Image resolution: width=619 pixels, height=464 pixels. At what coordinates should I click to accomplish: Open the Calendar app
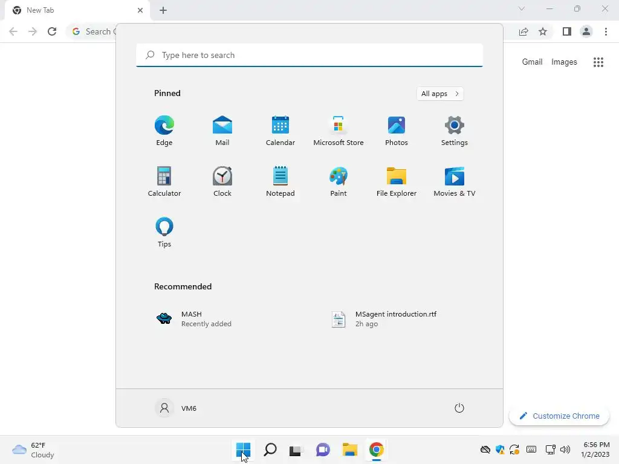click(280, 131)
